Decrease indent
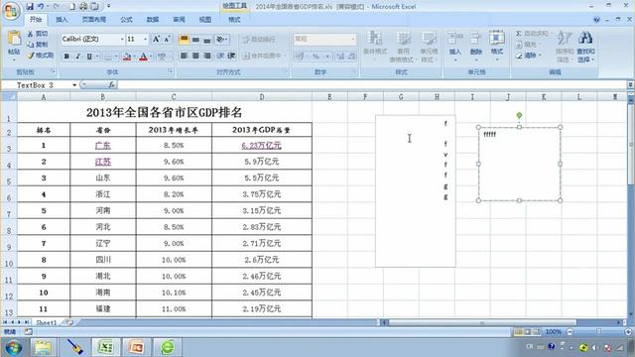 220,56
